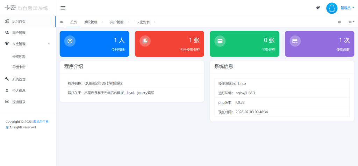
Task: Click the 用户管理 users icon in the sidebar
Action: [7, 33]
